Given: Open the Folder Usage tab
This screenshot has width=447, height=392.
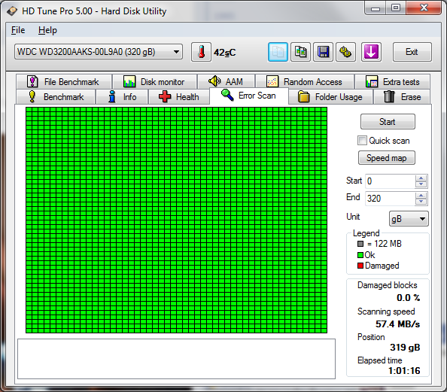Looking at the screenshot, I should pyautogui.click(x=330, y=97).
